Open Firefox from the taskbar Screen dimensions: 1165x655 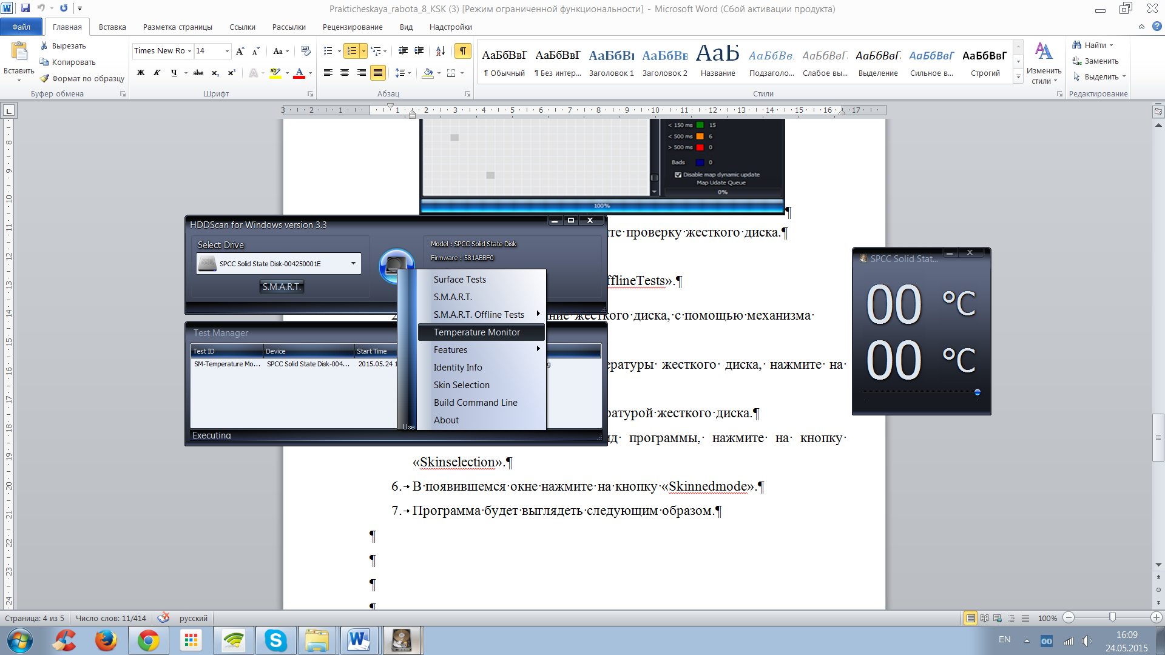point(106,641)
